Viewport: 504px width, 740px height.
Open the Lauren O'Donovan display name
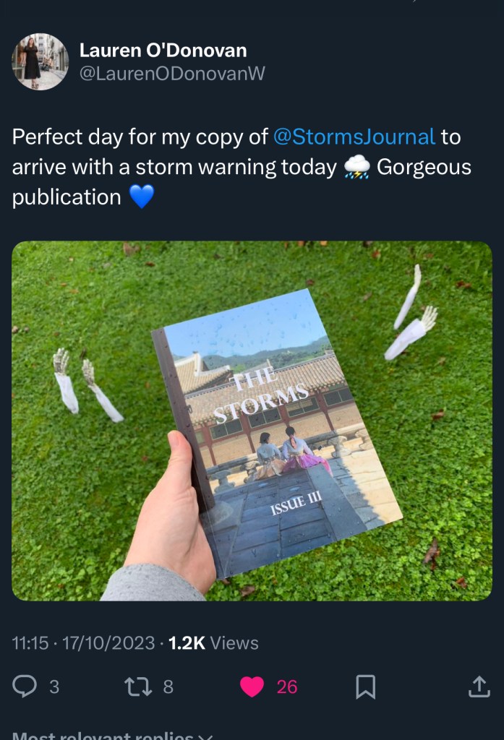[163, 51]
